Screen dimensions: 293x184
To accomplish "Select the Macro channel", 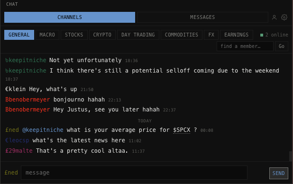I will coord(47,35).
